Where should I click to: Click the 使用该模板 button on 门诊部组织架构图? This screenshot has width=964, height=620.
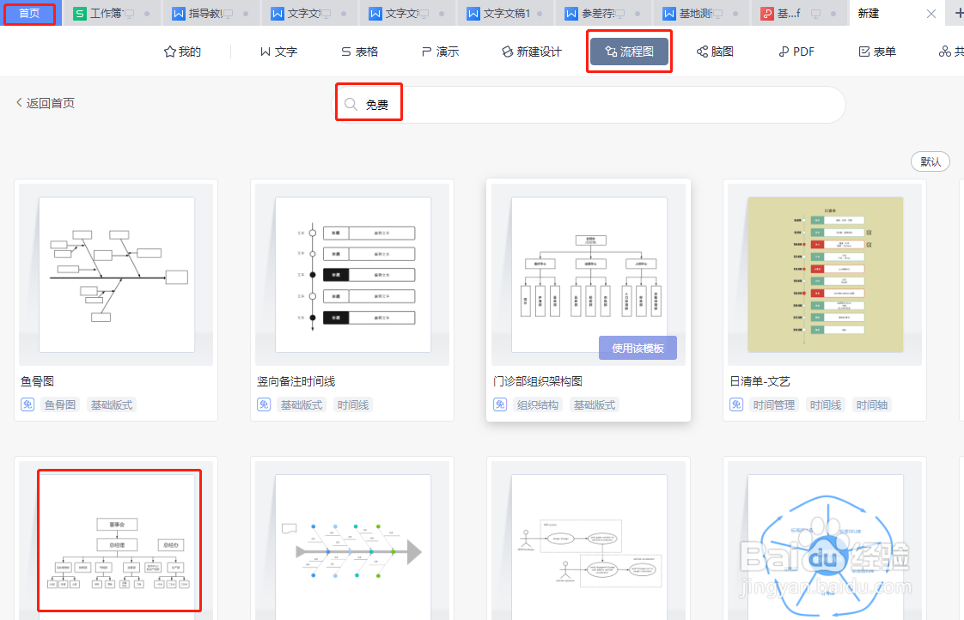[x=639, y=347]
